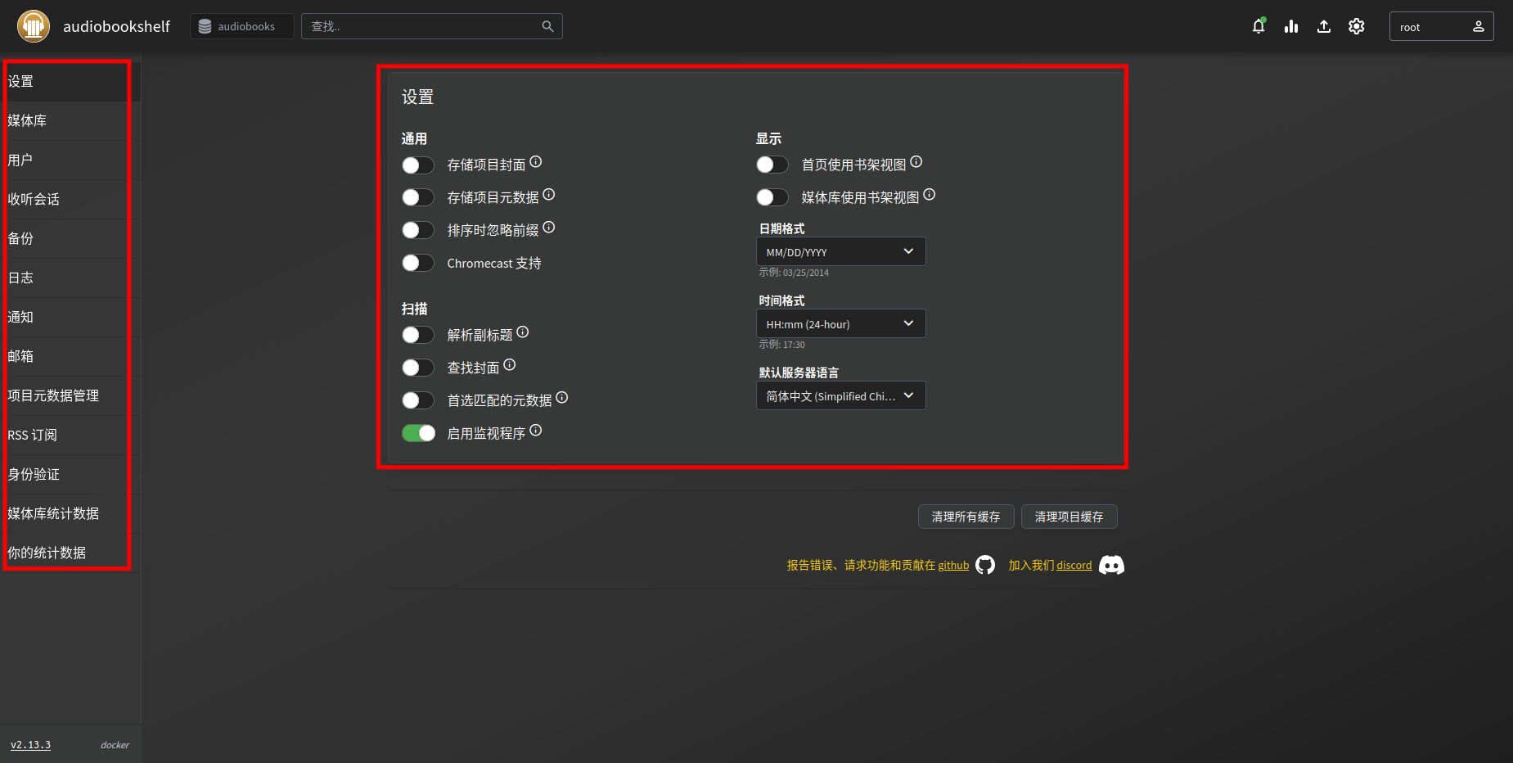This screenshot has height=763, width=1513.
Task: Show info for 解析副标题
Action: click(x=523, y=332)
